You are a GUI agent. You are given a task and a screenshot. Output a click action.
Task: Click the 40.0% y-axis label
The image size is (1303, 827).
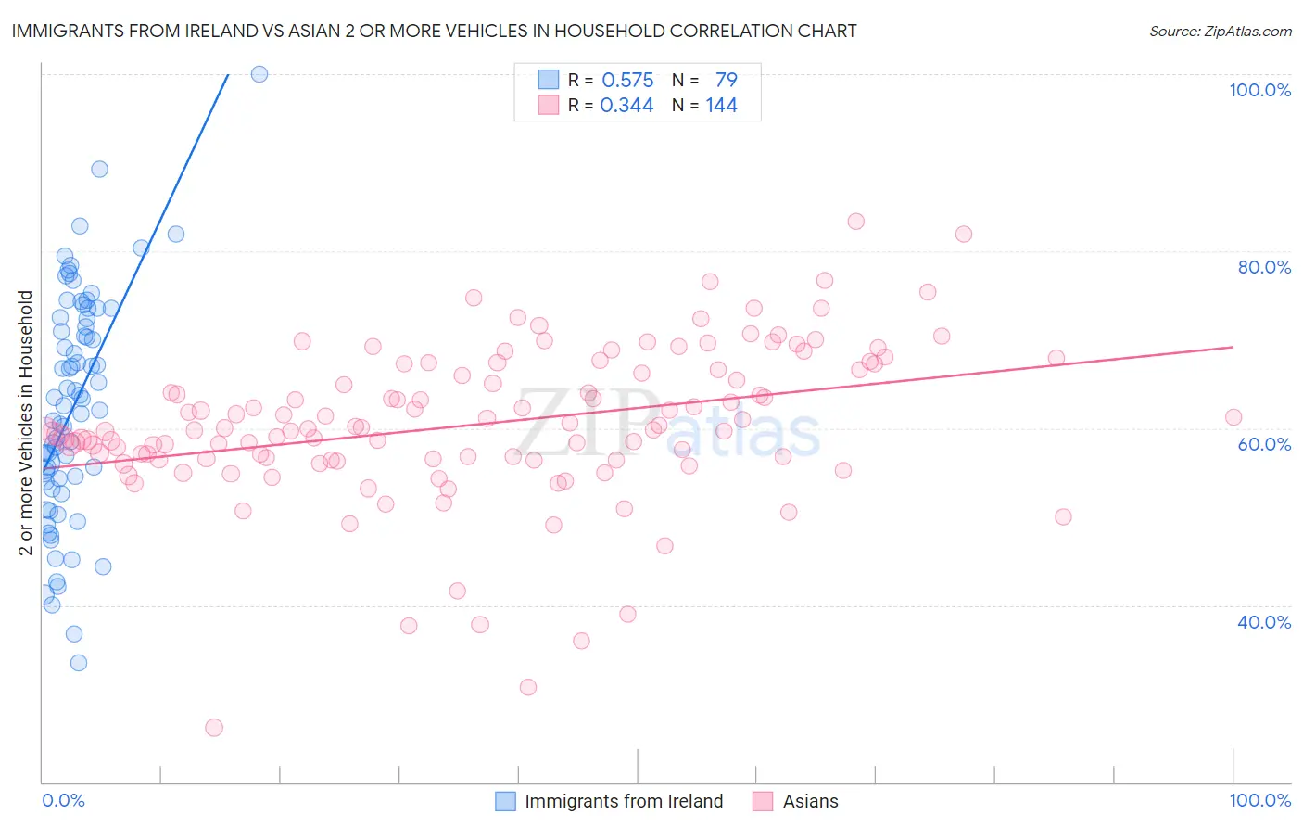pos(1264,622)
